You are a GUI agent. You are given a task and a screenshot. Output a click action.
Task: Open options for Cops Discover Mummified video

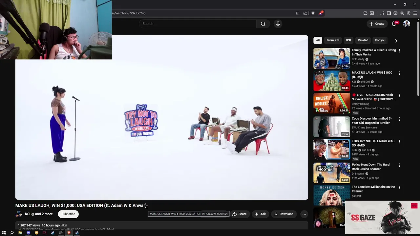coord(399,119)
